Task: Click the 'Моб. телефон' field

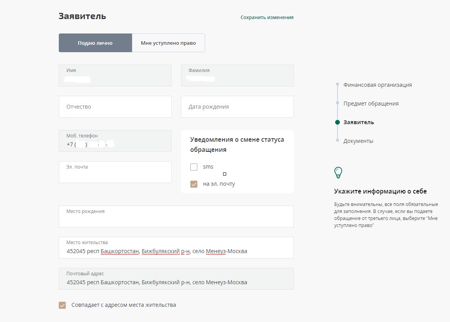Action: [x=115, y=141]
